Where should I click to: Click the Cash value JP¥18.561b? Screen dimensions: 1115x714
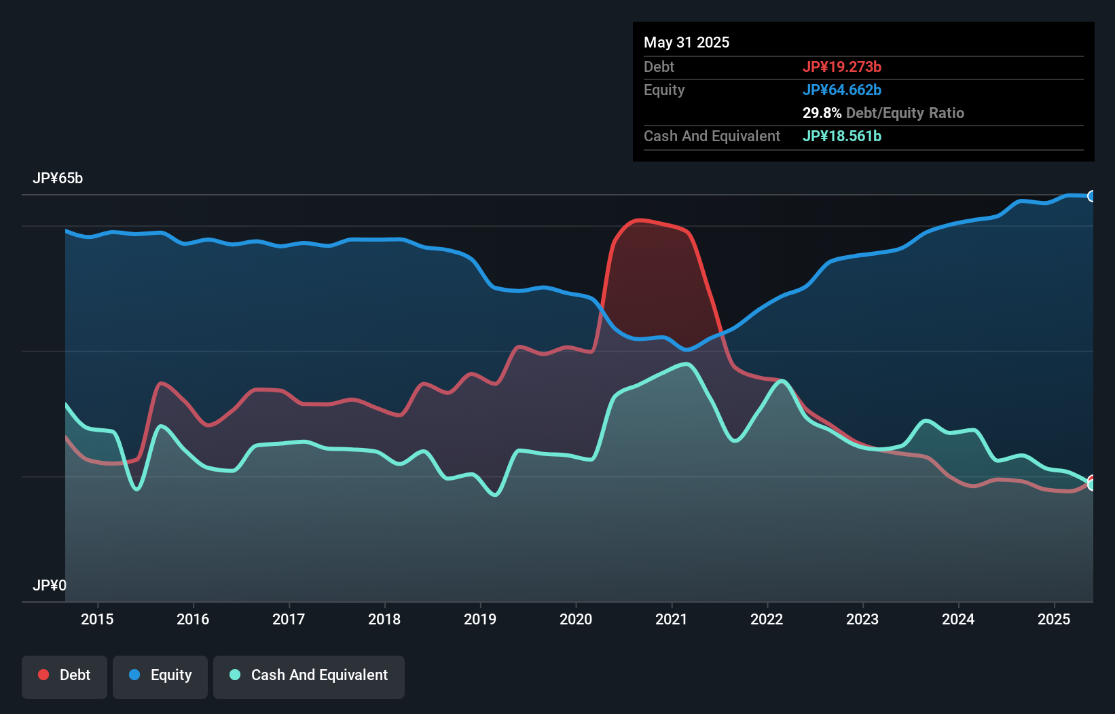point(842,136)
